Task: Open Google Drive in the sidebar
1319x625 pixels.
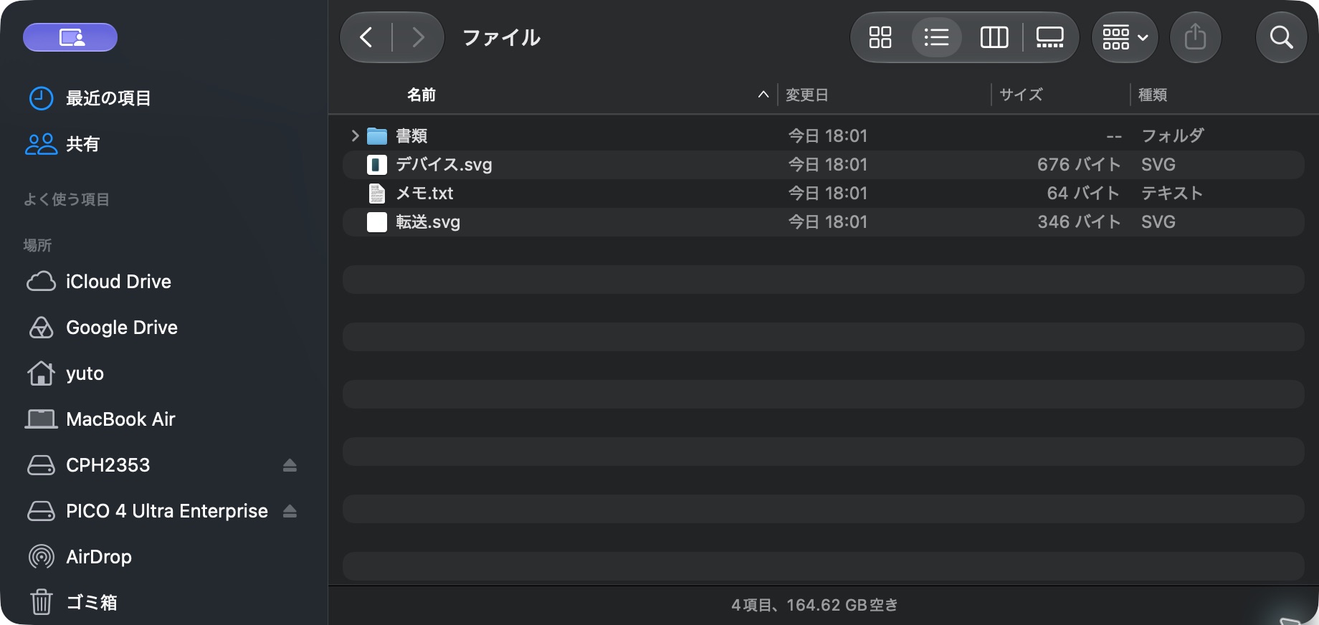Action: coord(103,328)
